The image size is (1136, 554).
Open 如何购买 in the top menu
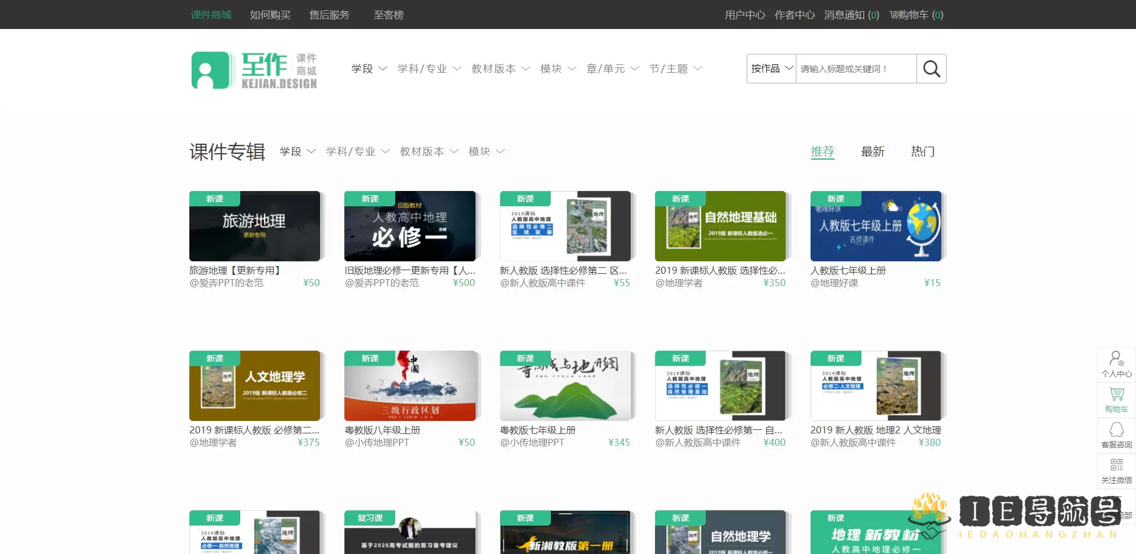tap(270, 15)
